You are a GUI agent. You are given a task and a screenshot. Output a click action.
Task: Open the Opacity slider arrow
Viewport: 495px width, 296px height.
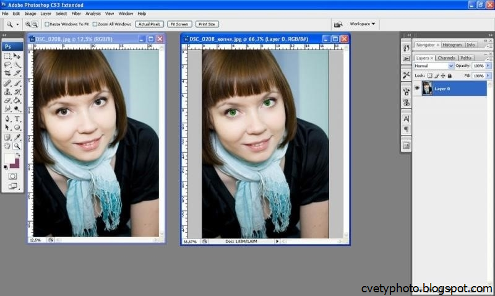488,66
